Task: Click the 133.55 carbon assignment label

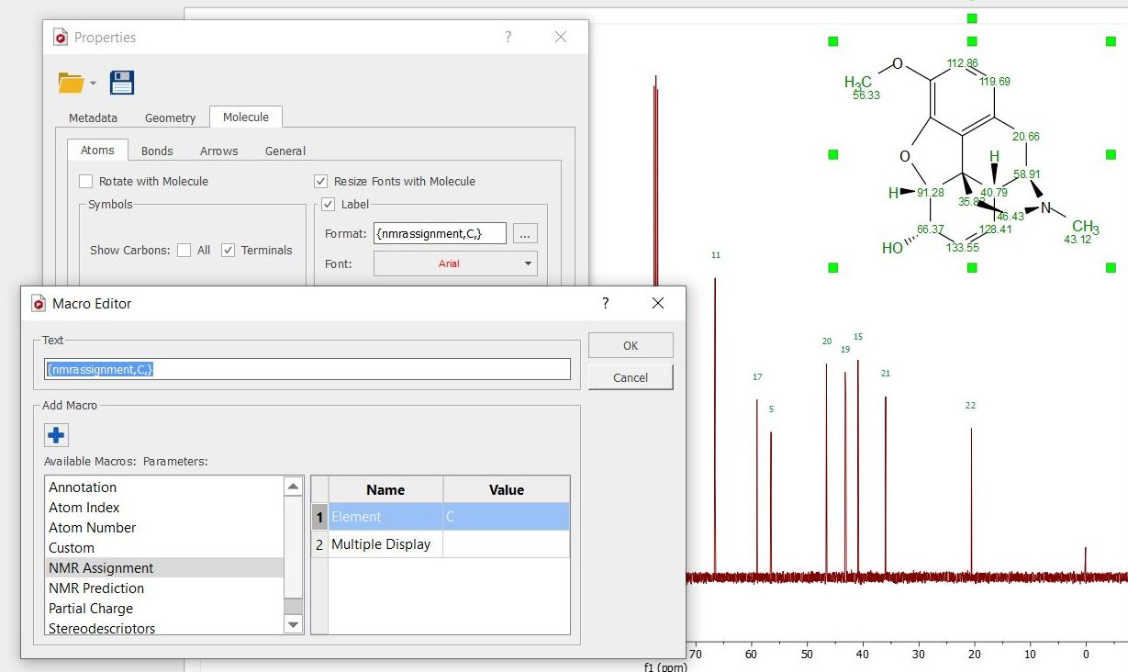Action: [x=963, y=248]
